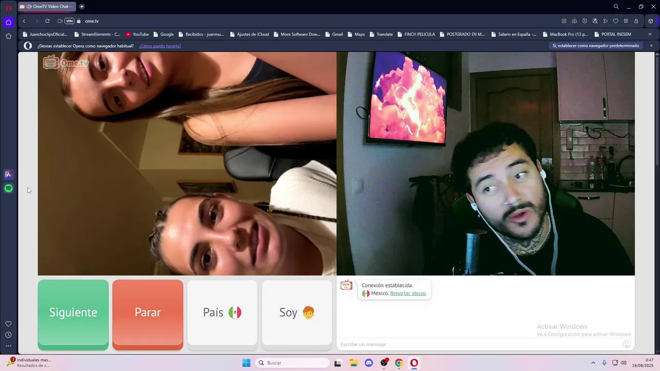This screenshot has height=371, width=660.
Task: Reload the ome.tv page
Action: [x=47, y=21]
